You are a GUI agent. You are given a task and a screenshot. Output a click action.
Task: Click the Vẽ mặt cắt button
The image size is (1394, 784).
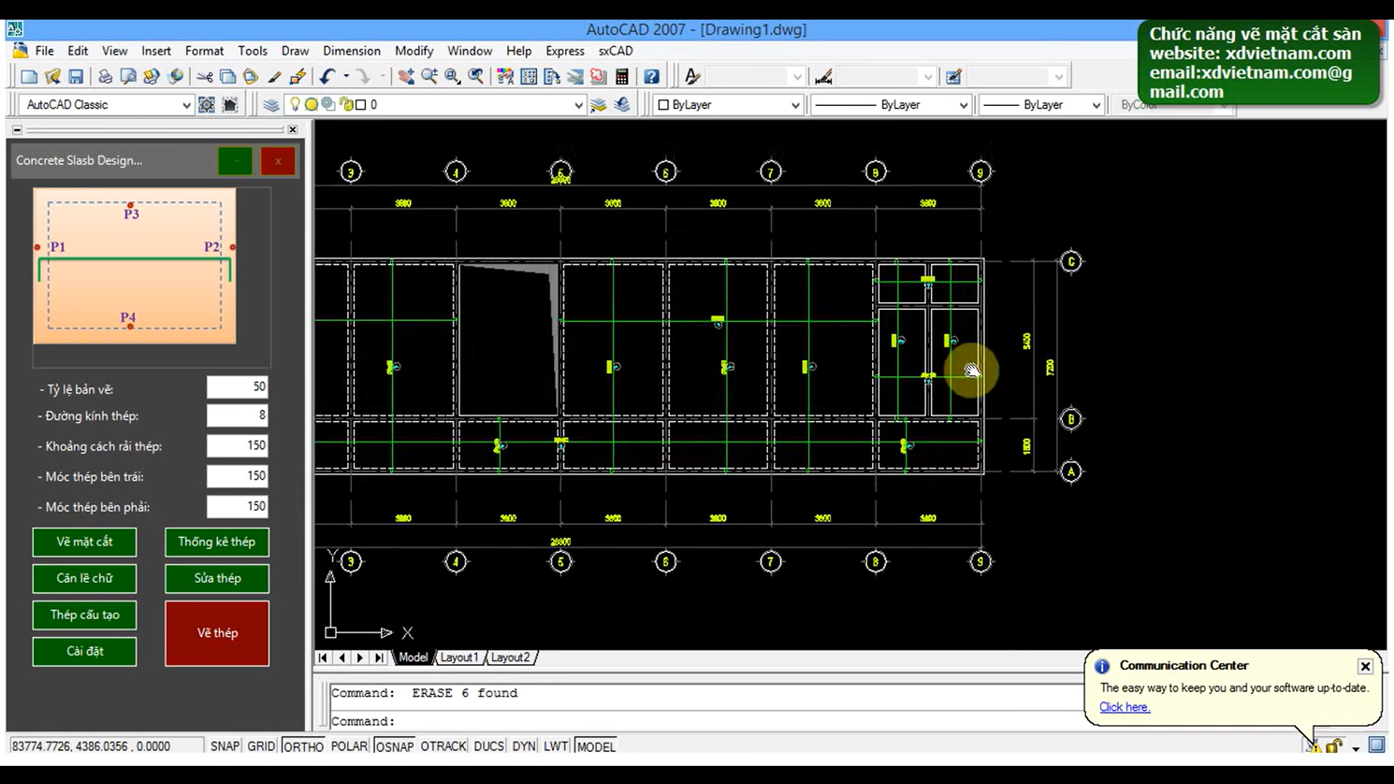(x=84, y=542)
